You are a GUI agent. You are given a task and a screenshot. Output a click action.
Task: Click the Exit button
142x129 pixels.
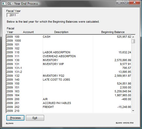(x=35, y=118)
